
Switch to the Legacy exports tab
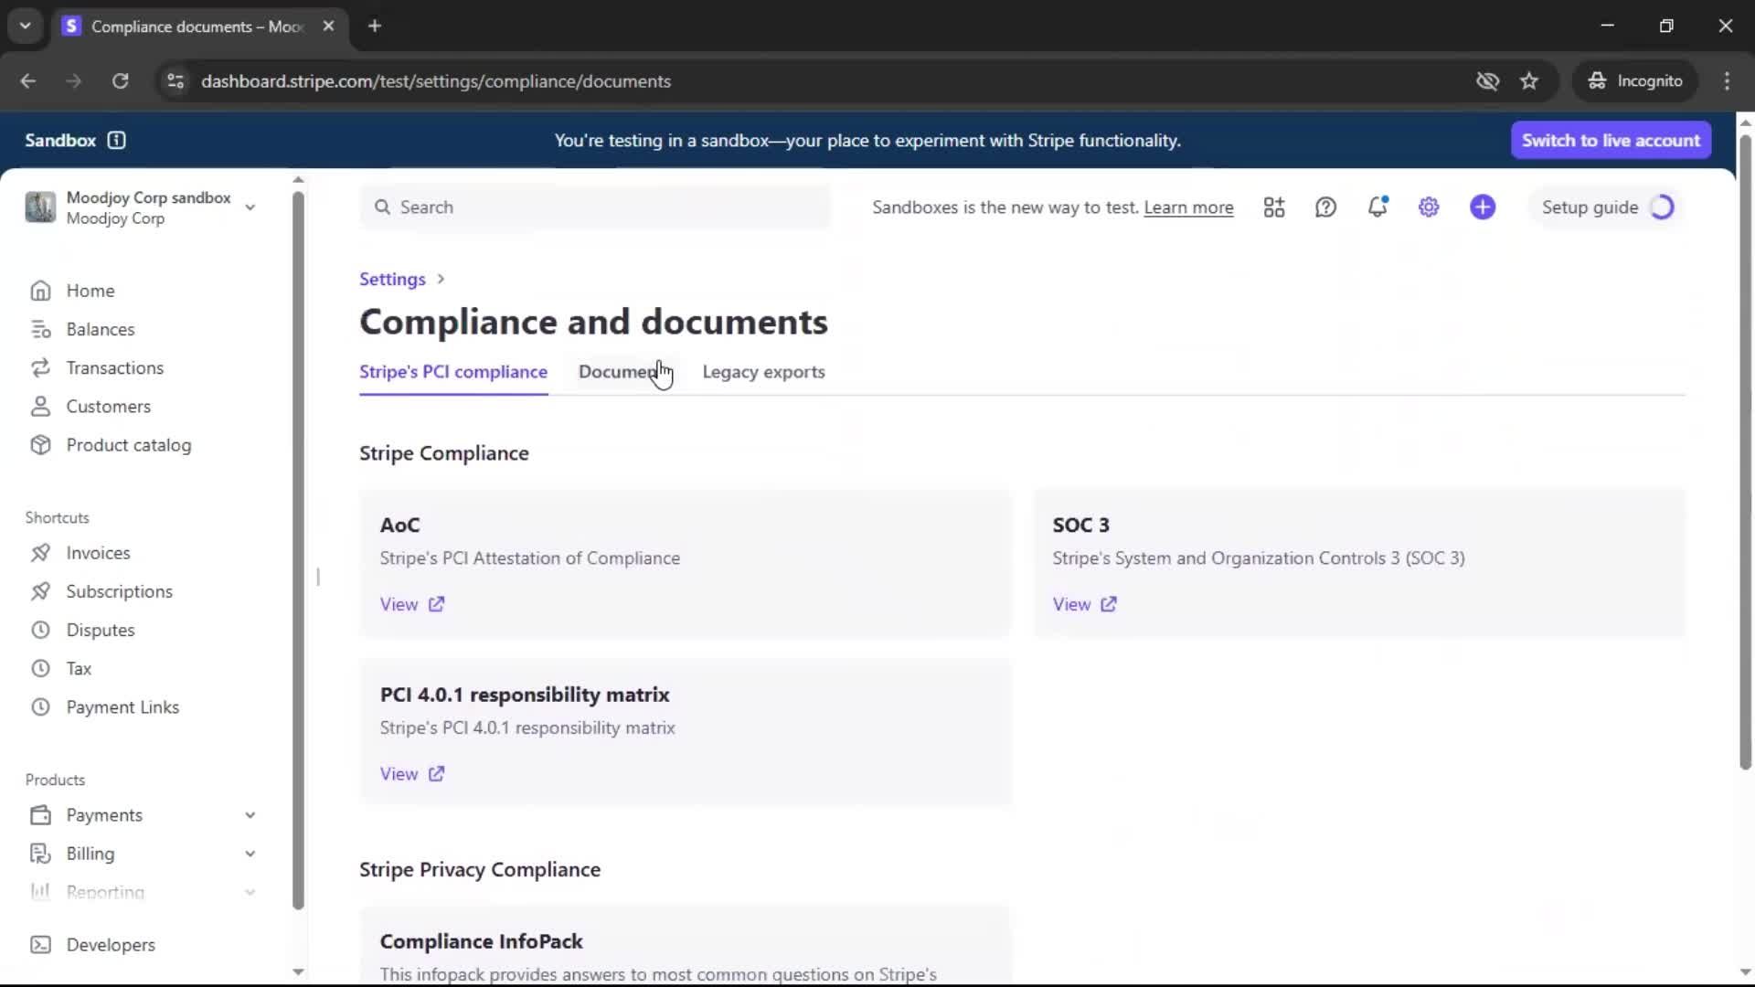coord(763,372)
